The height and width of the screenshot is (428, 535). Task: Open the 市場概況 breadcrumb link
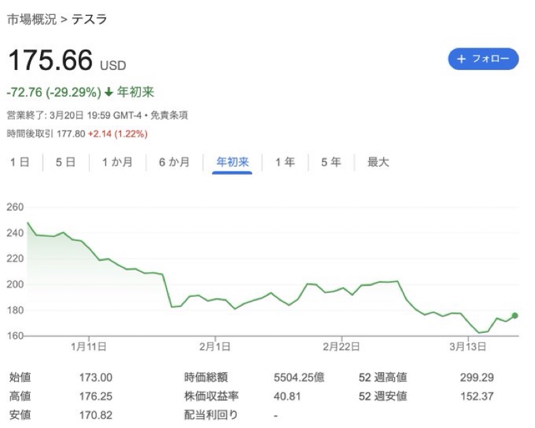click(31, 20)
